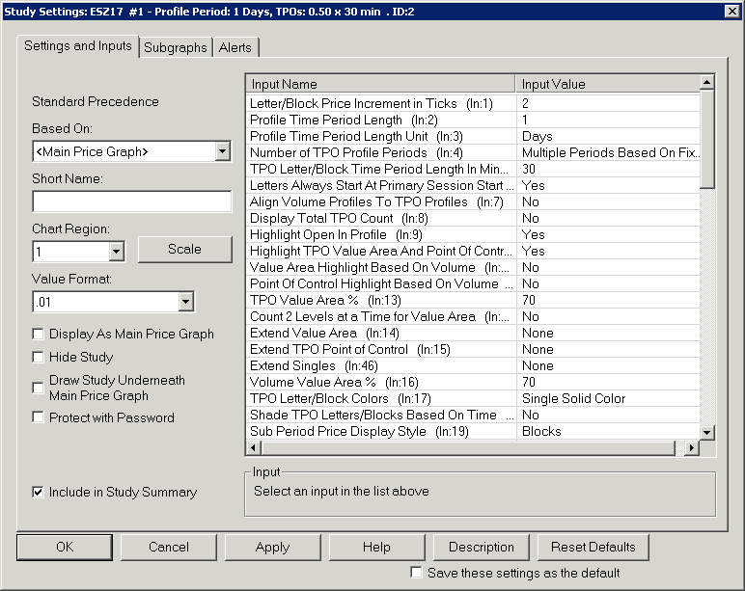Select TPO Letter/Block Time Period Length row

(x=473, y=169)
